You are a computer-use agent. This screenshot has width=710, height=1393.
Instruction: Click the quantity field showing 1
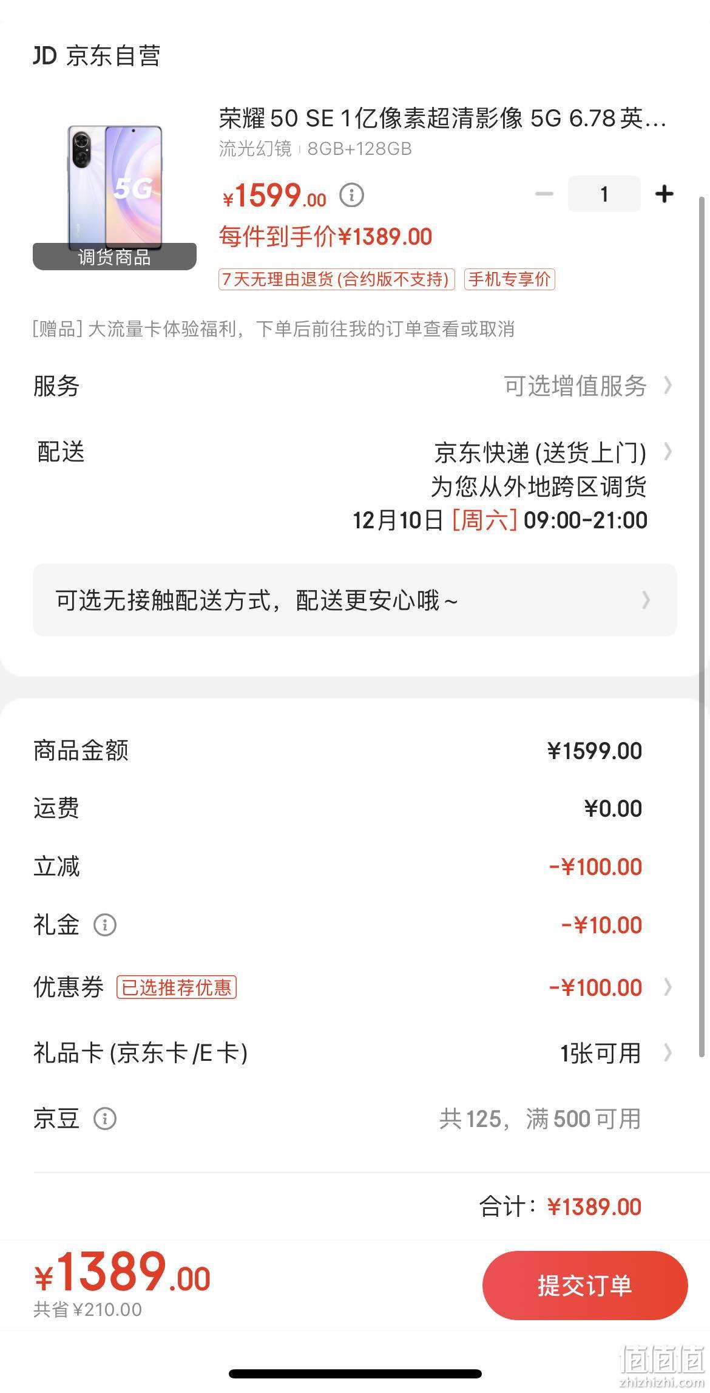(604, 194)
